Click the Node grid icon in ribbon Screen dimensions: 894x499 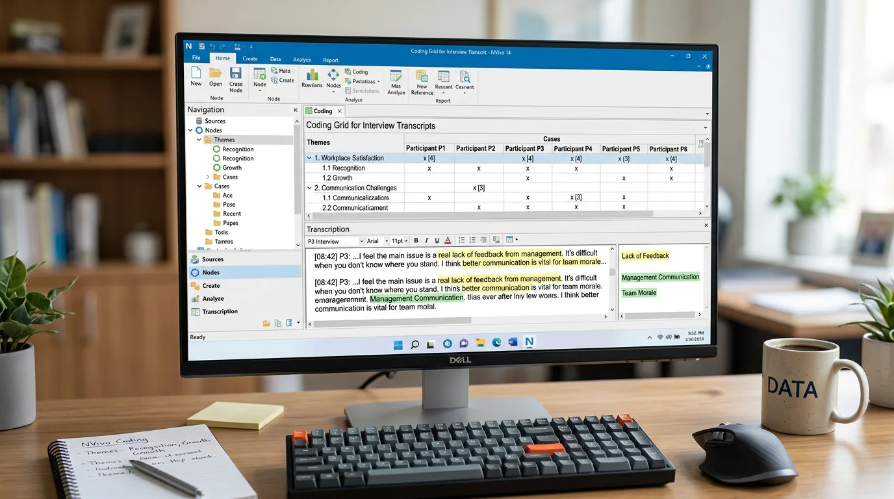(x=260, y=73)
